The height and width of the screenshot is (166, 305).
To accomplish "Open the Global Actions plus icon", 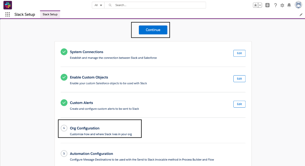I will tap(267, 5).
